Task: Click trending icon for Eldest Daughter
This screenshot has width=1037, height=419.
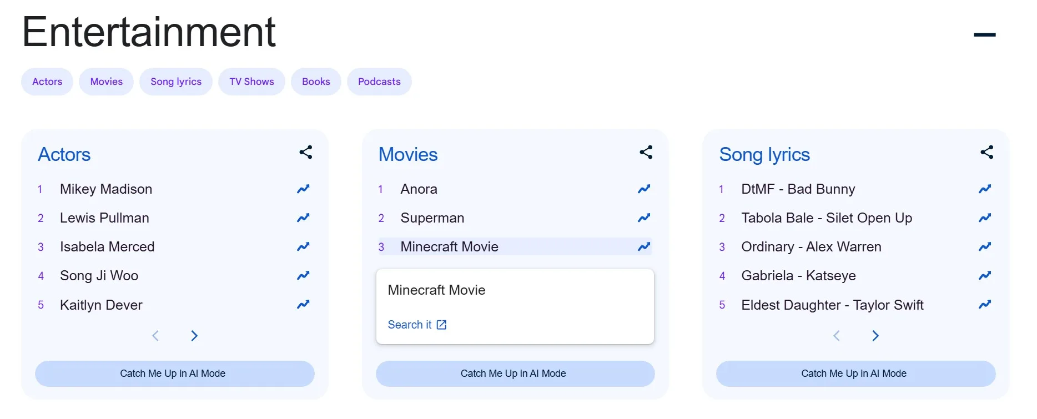Action: (985, 305)
